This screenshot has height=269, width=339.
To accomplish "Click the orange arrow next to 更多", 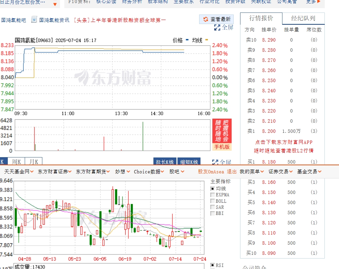I will click(x=319, y=2).
